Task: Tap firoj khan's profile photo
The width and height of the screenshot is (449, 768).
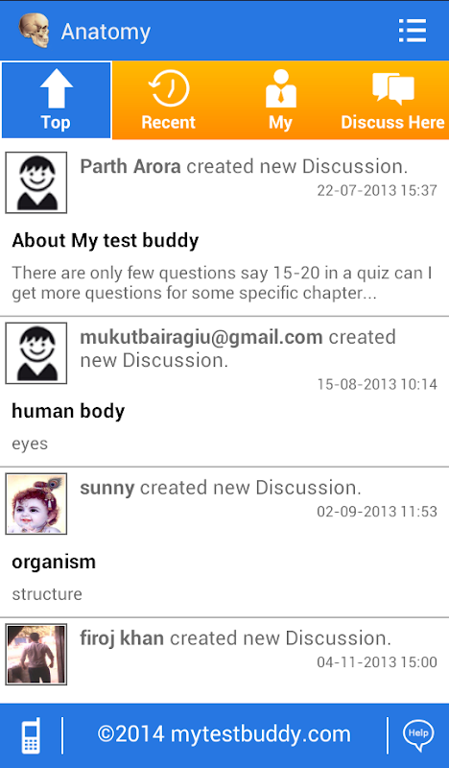Action: [36, 654]
